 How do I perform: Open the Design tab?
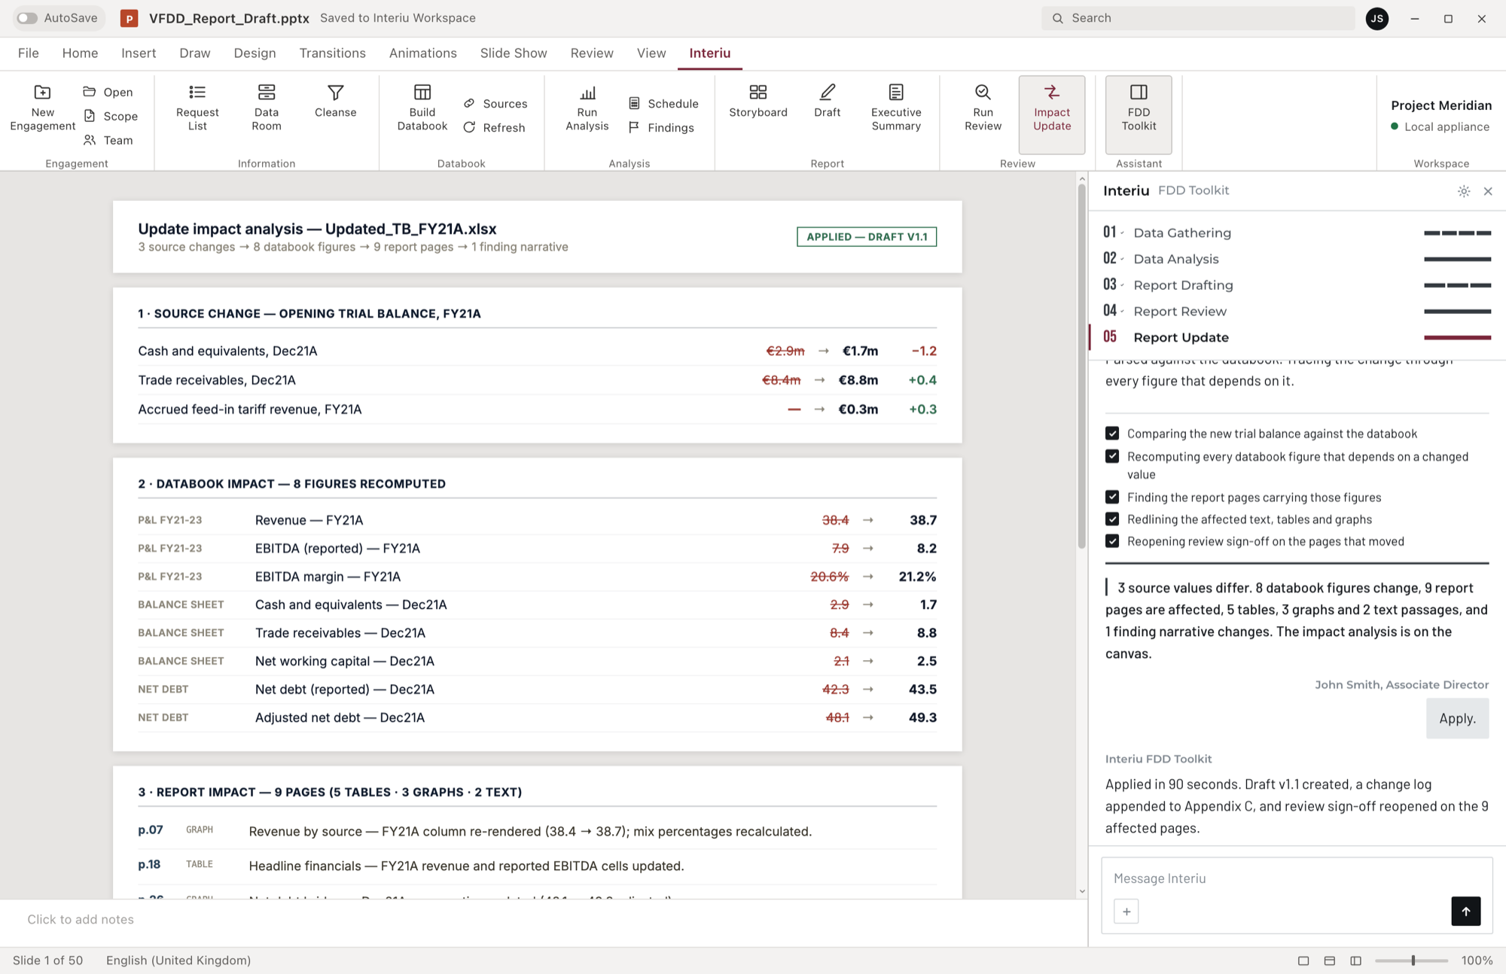pos(255,53)
